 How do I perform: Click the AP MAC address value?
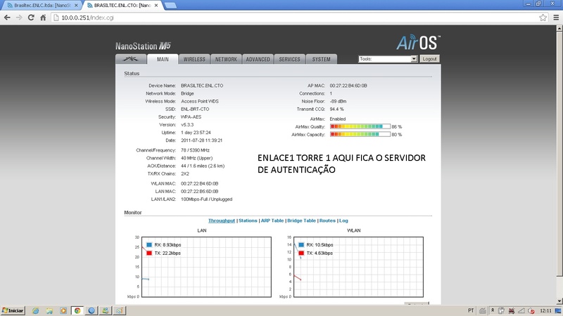point(348,86)
